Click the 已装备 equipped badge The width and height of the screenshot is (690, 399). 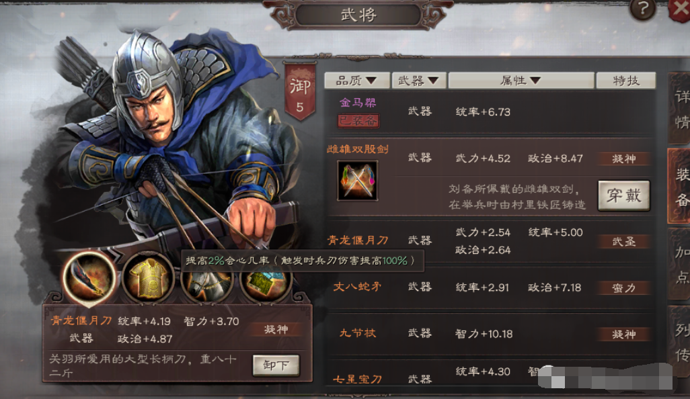[x=358, y=120]
